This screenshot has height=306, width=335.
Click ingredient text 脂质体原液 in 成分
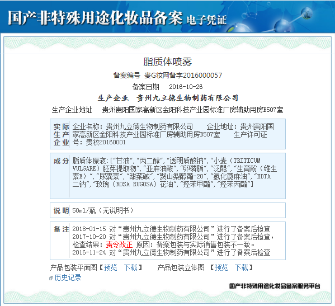pyautogui.click(x=89, y=161)
